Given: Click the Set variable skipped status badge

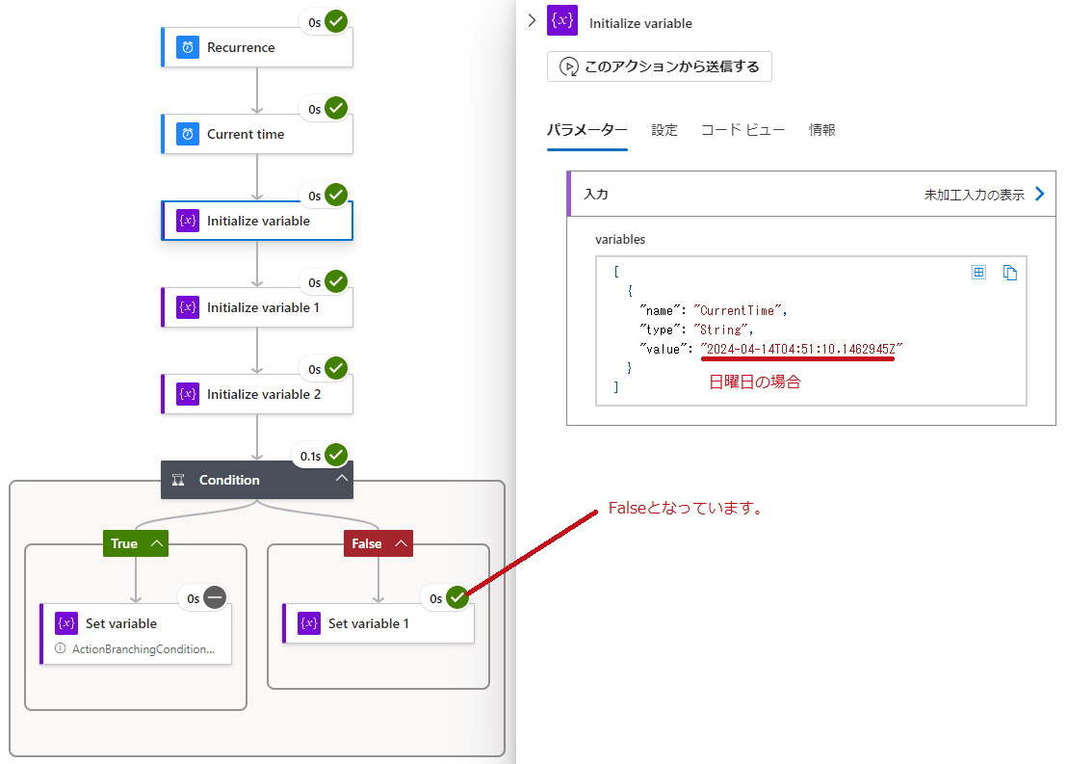Looking at the screenshot, I should click(x=215, y=597).
